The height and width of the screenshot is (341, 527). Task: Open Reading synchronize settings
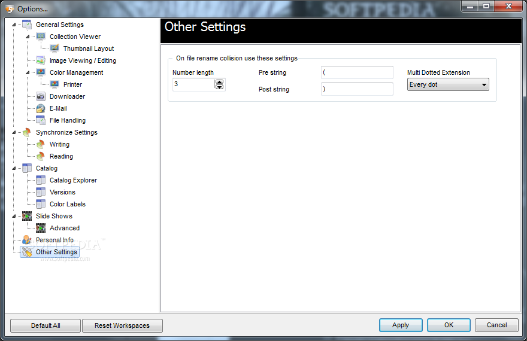coord(62,156)
